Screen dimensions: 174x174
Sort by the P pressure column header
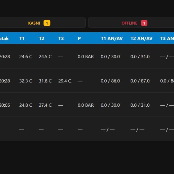pyautogui.click(x=79, y=39)
